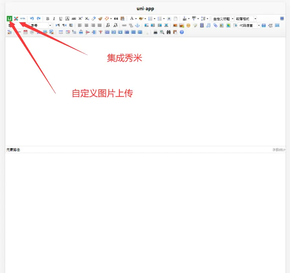Preview the document with the magnifier icon
The image size is (290, 273).
[162, 32]
